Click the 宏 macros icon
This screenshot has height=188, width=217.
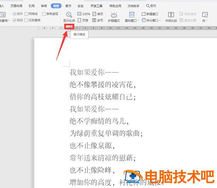pos(205,15)
